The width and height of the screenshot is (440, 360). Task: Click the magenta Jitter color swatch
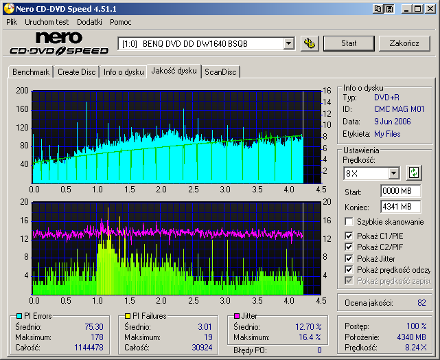point(237,316)
